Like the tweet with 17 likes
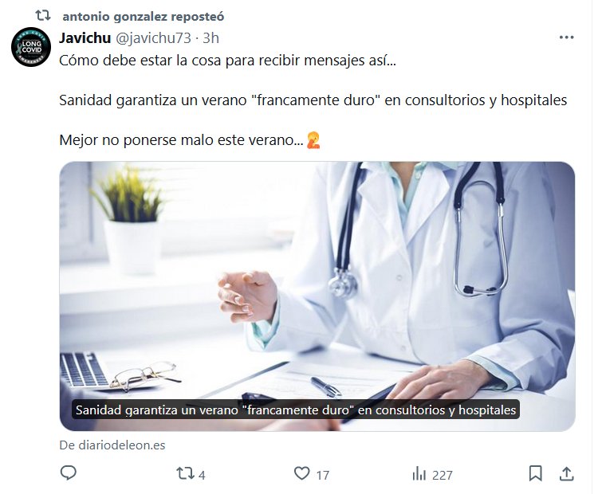The image size is (598, 494). [301, 473]
